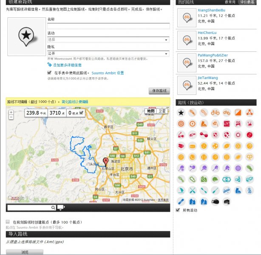Click the 名称 name input field

point(108,26)
